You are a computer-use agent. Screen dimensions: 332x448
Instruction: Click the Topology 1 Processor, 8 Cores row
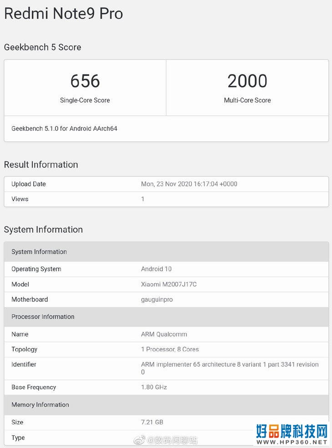click(x=166, y=349)
